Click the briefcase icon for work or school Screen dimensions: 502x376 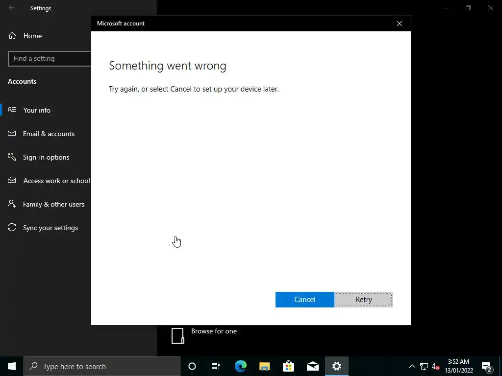tap(12, 180)
